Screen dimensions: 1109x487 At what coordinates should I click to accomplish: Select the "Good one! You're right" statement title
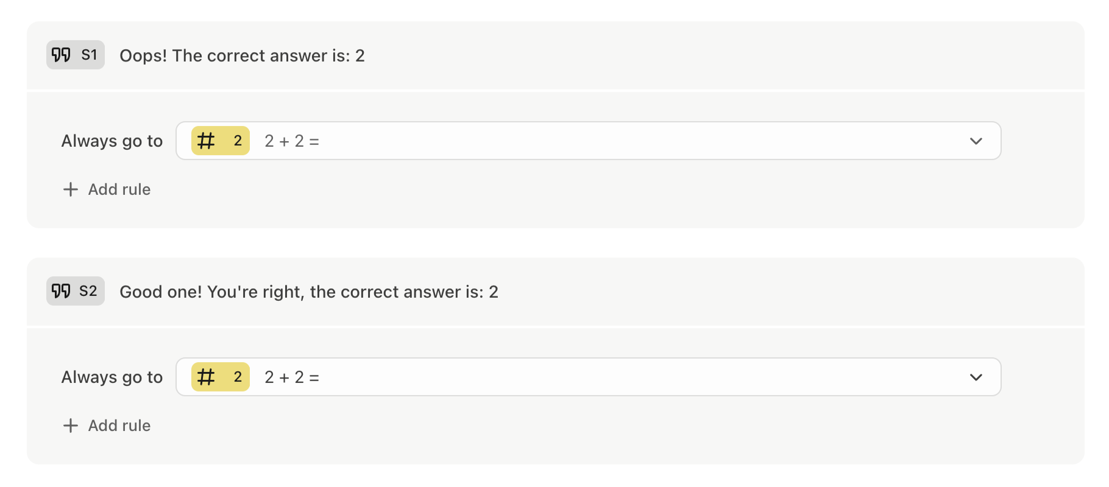pos(308,292)
